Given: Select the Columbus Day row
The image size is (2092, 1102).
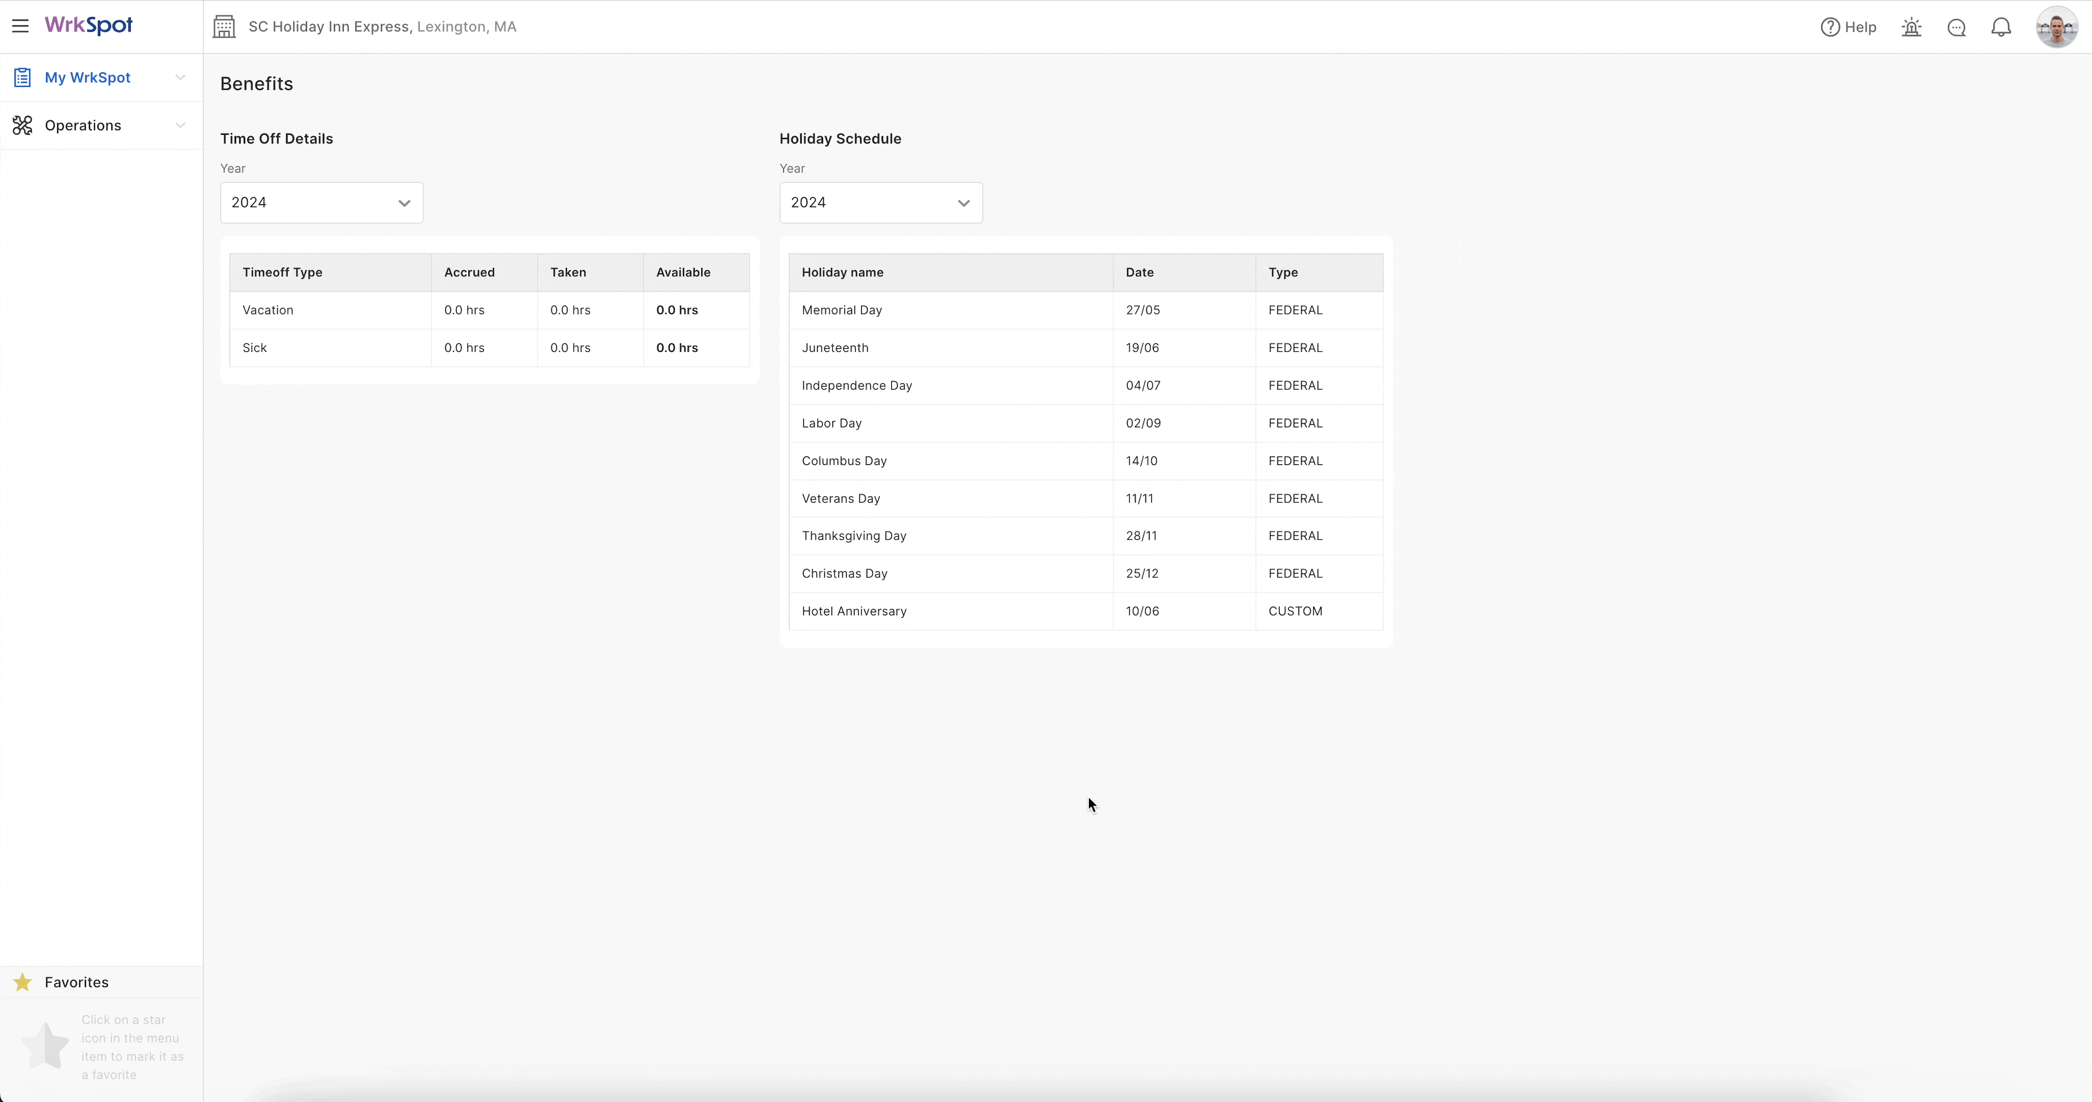Looking at the screenshot, I should [1086, 461].
